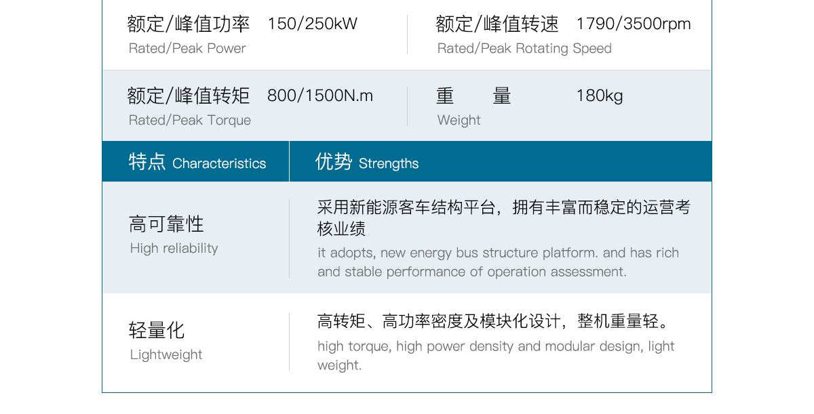Click the Rated/Peak Power label
This screenshot has width=814, height=414.
tap(187, 49)
